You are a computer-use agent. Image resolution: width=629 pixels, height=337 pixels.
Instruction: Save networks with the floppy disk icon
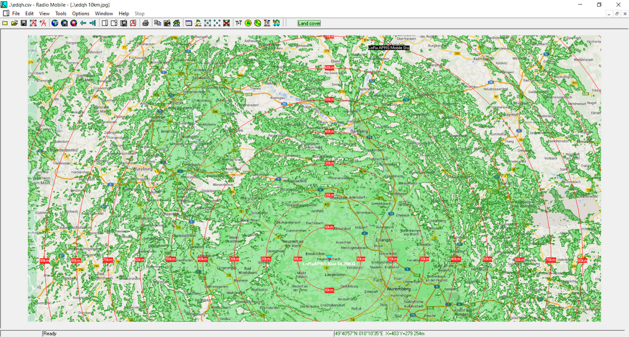[x=24, y=23]
